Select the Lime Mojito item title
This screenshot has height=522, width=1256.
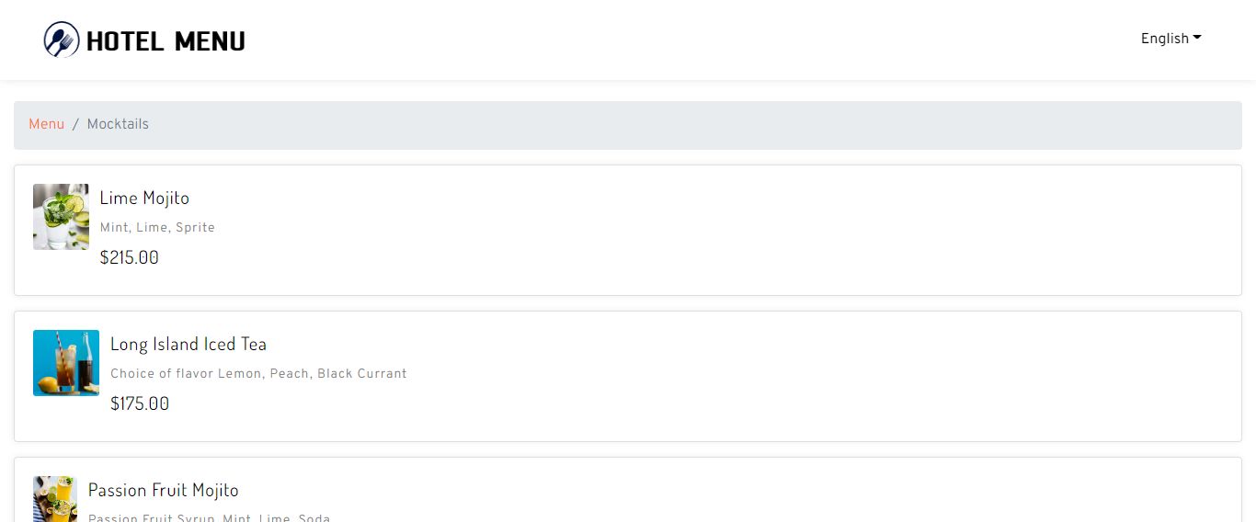tap(144, 198)
